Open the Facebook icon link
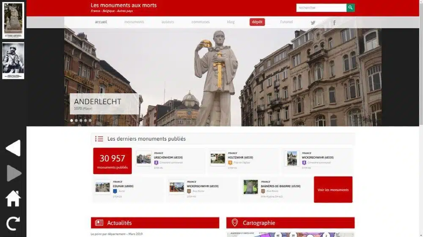This screenshot has width=423, height=237. point(334,22)
